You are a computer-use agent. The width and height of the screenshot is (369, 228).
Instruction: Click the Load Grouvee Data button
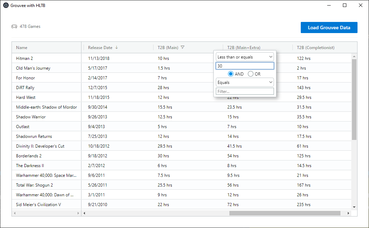coord(329,27)
